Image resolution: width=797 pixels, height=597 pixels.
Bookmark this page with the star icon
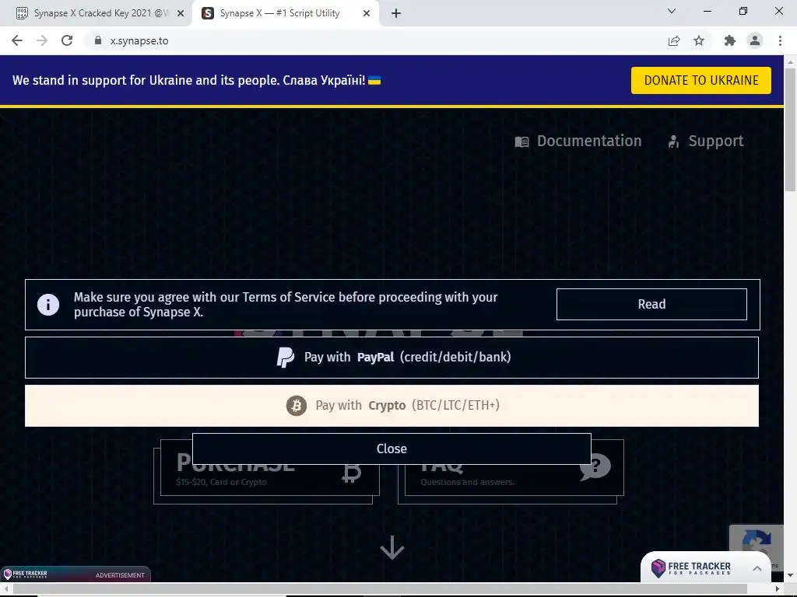(699, 40)
